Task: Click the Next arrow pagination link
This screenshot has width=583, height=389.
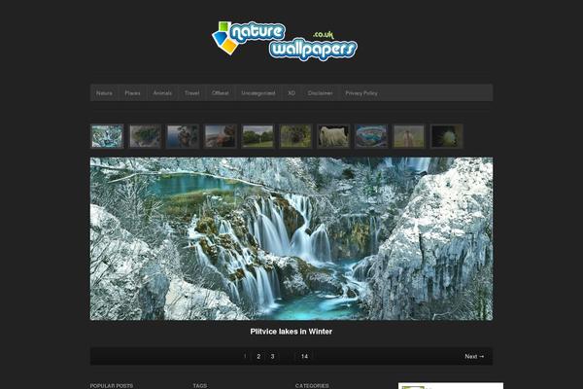Action: [473, 357]
